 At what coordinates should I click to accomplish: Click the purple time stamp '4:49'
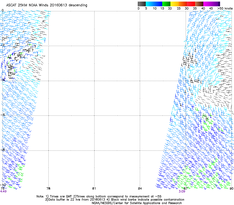tap(3, 191)
